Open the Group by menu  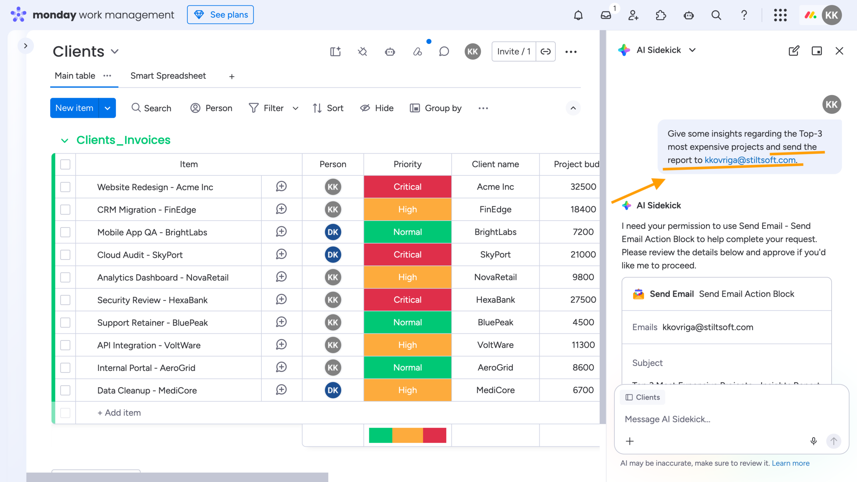coord(436,108)
